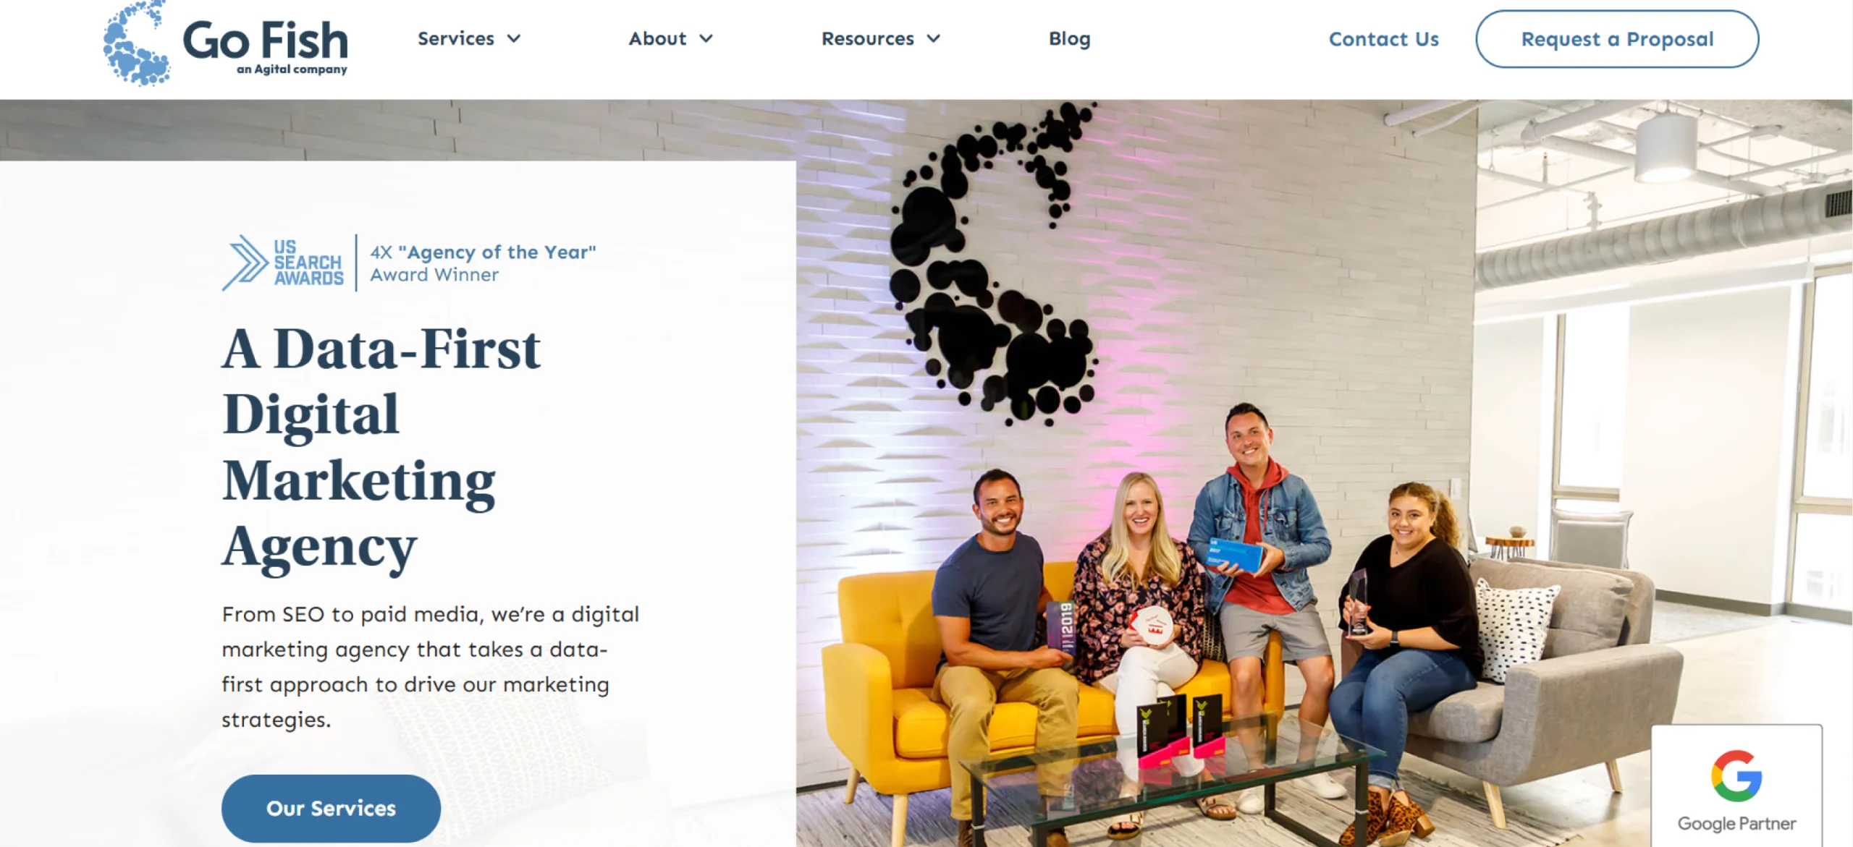Click the Google Partner label text
This screenshot has width=1853, height=847.
[1736, 824]
